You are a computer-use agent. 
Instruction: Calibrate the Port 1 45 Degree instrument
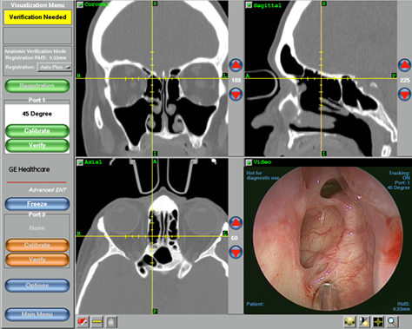click(37, 131)
